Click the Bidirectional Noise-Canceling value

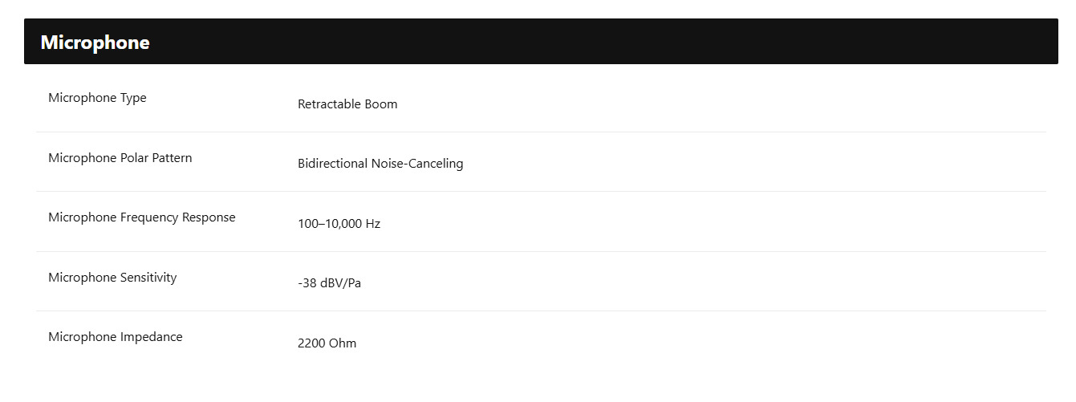point(380,164)
